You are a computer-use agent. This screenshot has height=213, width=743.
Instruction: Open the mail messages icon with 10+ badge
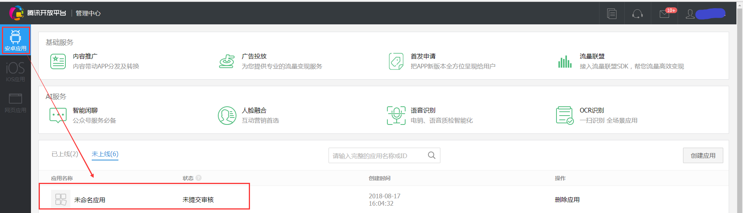click(665, 14)
